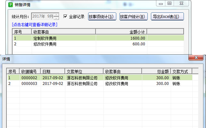The height and width of the screenshot is (128, 206).
Task: Click the 收据编号 column header in the 详情 window
Action: [x=30, y=72]
